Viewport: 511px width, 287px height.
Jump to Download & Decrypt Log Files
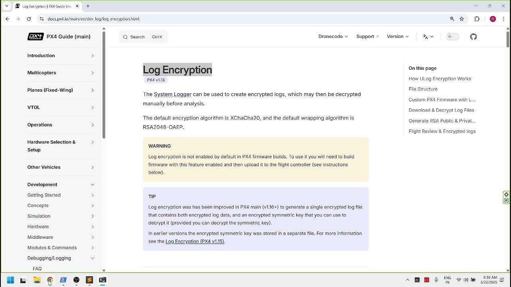[441, 110]
